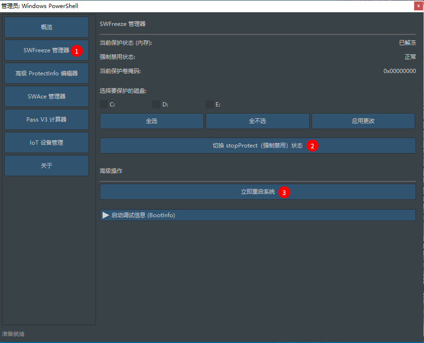The height and width of the screenshot is (343, 424).
Task: Open Pass V3 计算器
Action: (47, 119)
